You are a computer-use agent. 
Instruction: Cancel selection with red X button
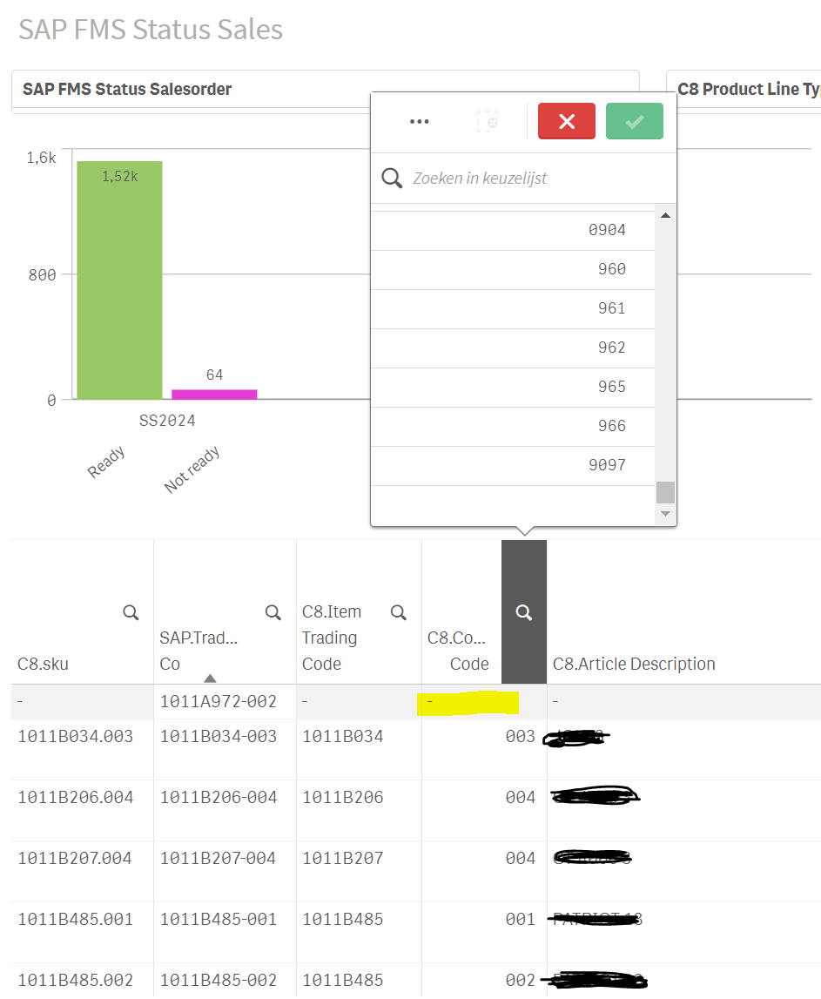[x=567, y=122]
